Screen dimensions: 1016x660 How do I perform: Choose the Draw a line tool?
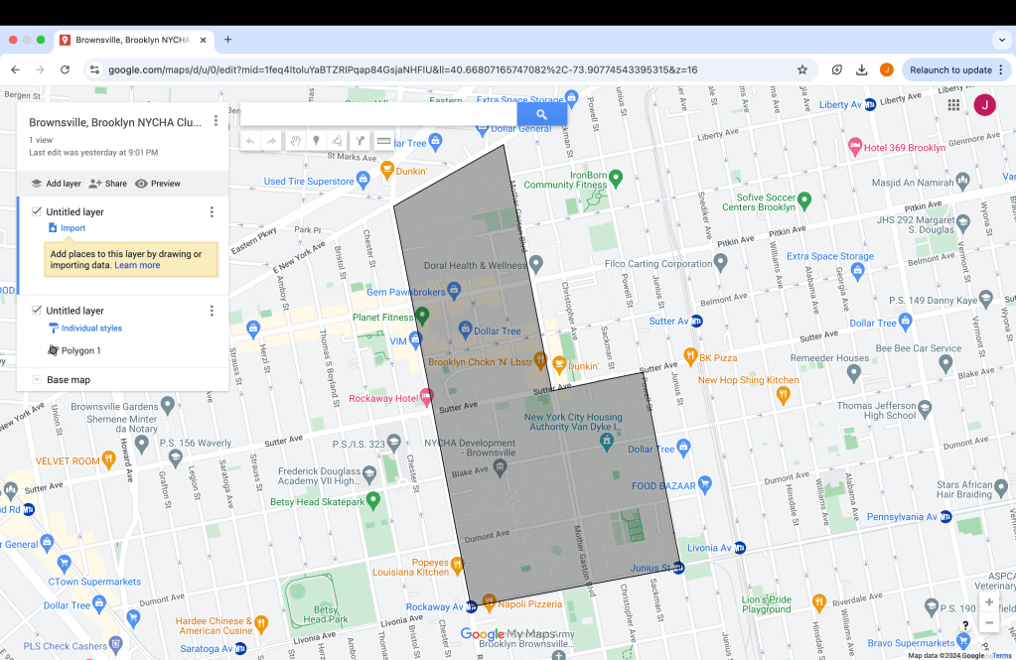(339, 141)
